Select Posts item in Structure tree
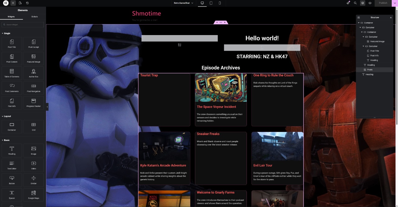 tap(370, 70)
